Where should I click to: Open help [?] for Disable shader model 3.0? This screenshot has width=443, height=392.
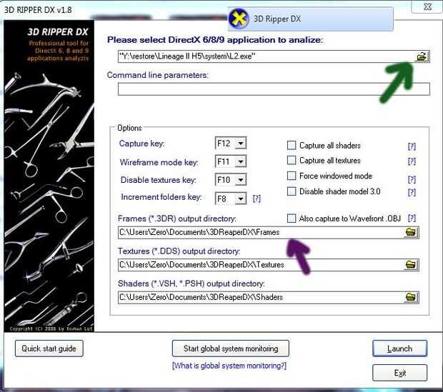click(412, 192)
